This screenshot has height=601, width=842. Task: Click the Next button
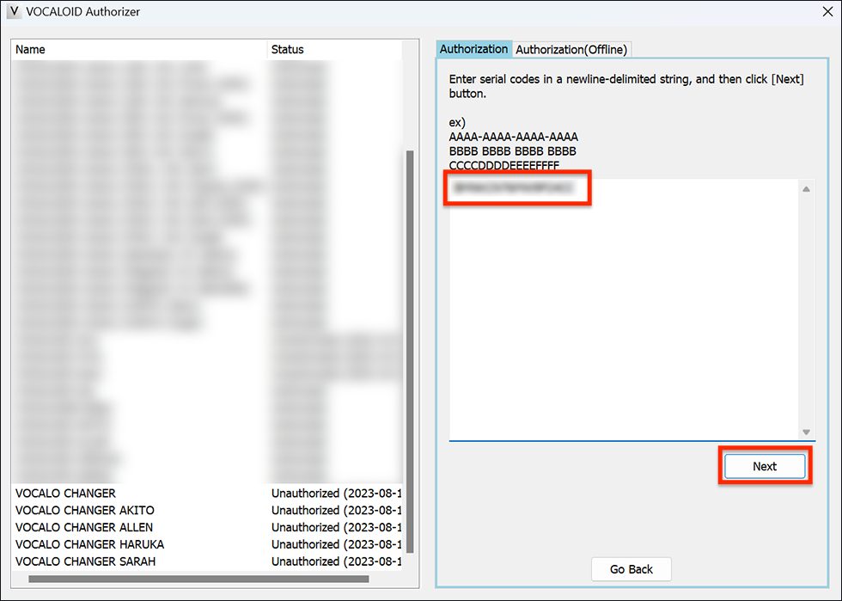click(764, 465)
